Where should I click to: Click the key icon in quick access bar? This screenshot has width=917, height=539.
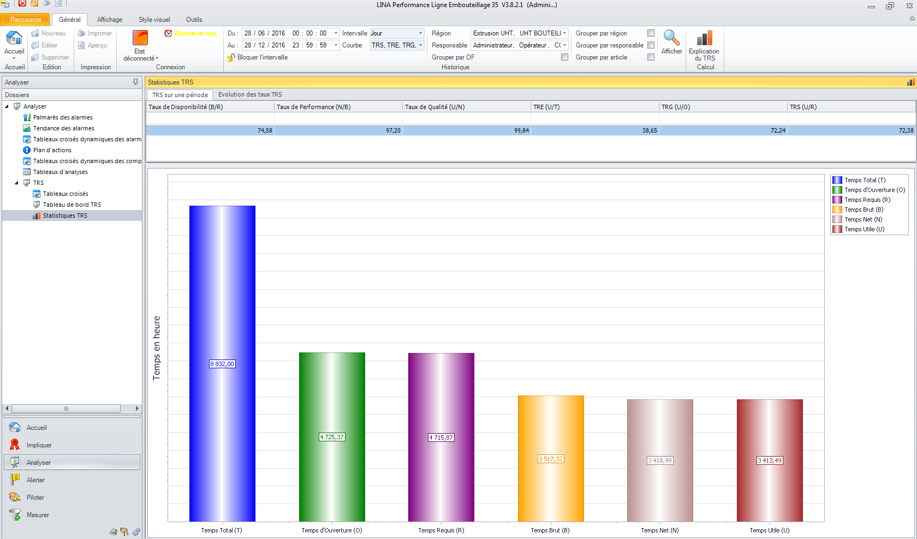(x=34, y=3)
